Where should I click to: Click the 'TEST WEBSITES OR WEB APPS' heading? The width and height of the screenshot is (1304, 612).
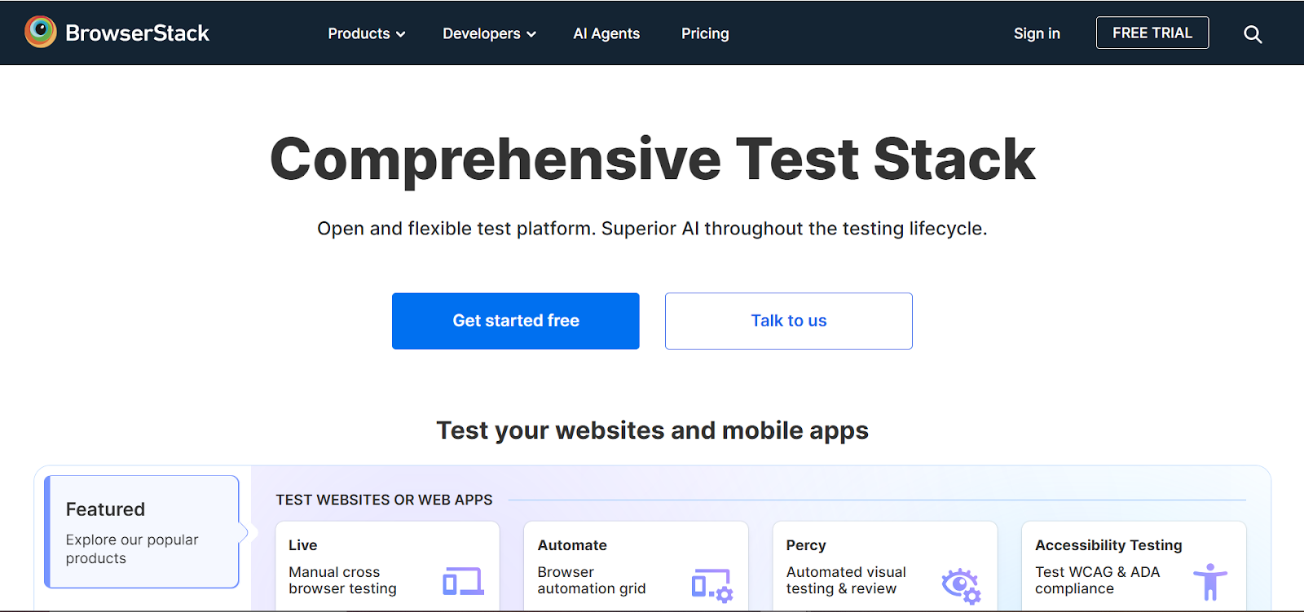[384, 500]
